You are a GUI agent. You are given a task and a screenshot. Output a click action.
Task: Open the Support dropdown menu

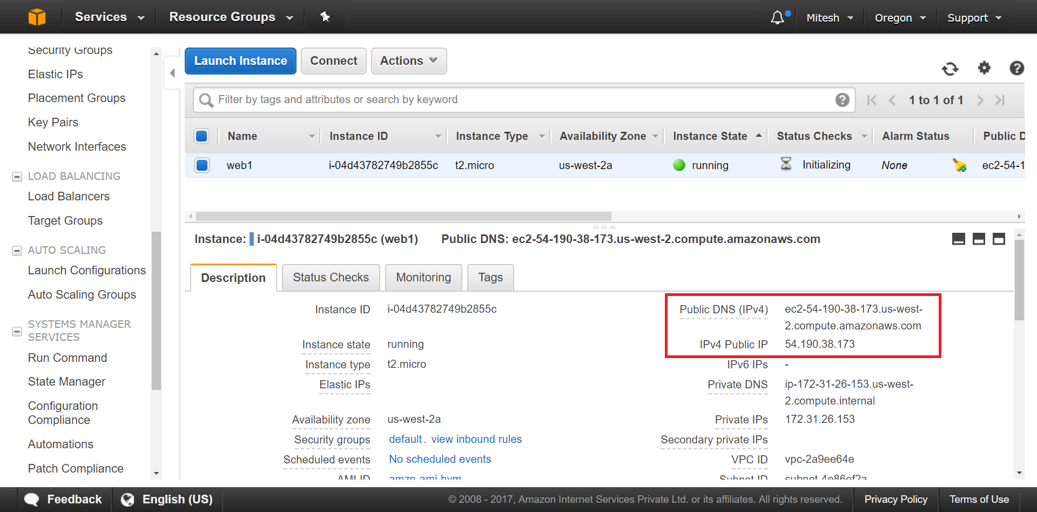(974, 18)
